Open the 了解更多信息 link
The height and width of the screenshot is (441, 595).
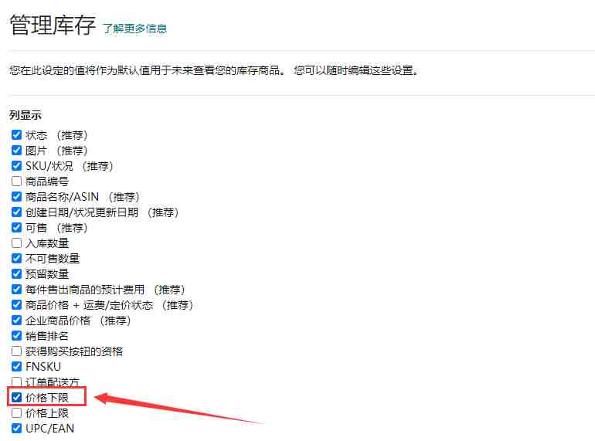pyautogui.click(x=134, y=29)
